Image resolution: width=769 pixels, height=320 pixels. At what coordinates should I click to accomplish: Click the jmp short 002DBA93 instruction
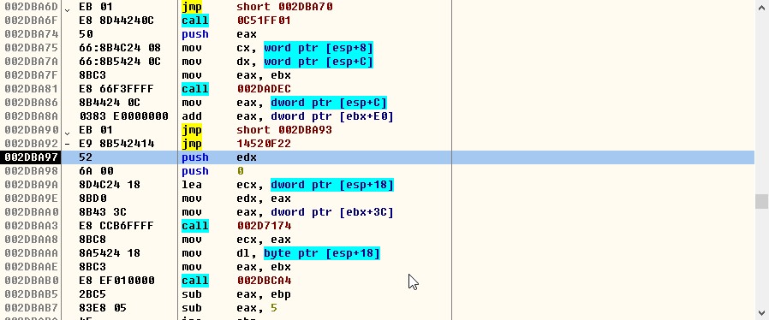click(x=257, y=130)
